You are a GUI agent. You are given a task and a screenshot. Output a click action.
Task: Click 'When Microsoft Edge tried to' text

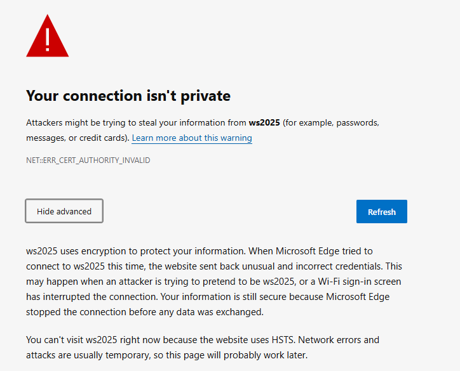click(x=311, y=251)
